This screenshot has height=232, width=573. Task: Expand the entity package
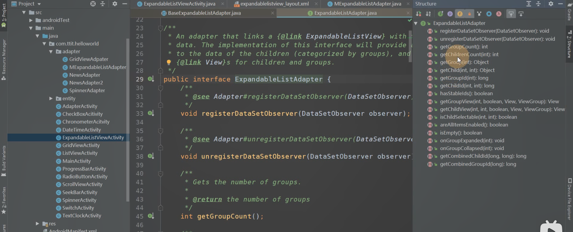(x=51, y=99)
